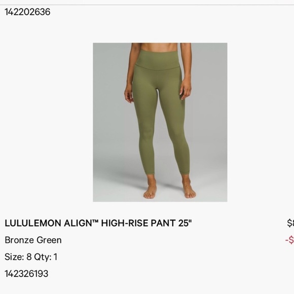Click the Qty: 1 text
294x294 pixels.
(46, 257)
